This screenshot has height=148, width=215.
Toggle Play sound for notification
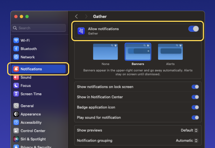(x=195, y=118)
